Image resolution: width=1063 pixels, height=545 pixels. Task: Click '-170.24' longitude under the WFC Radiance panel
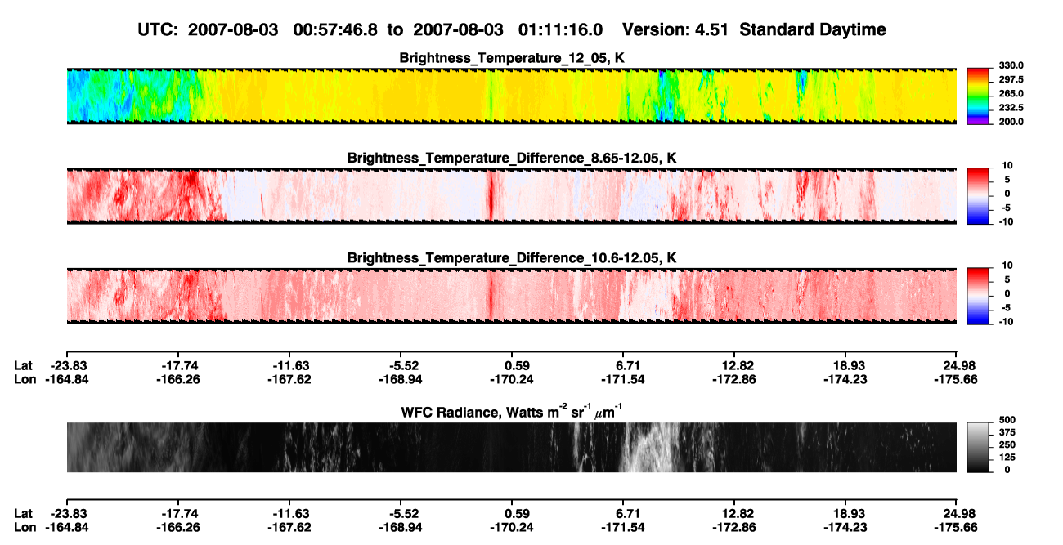(512, 527)
